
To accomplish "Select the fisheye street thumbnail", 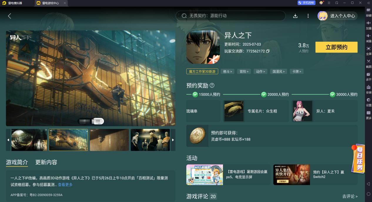I will 29,140.
